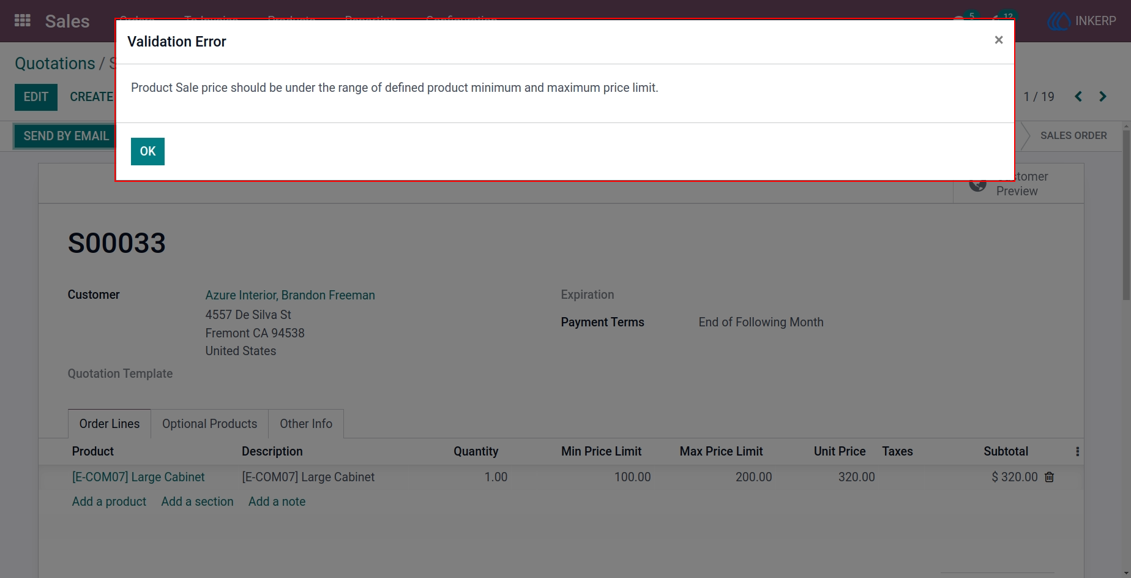
Task: Click SEND BY EMAIL button
Action: pyautogui.click(x=65, y=136)
